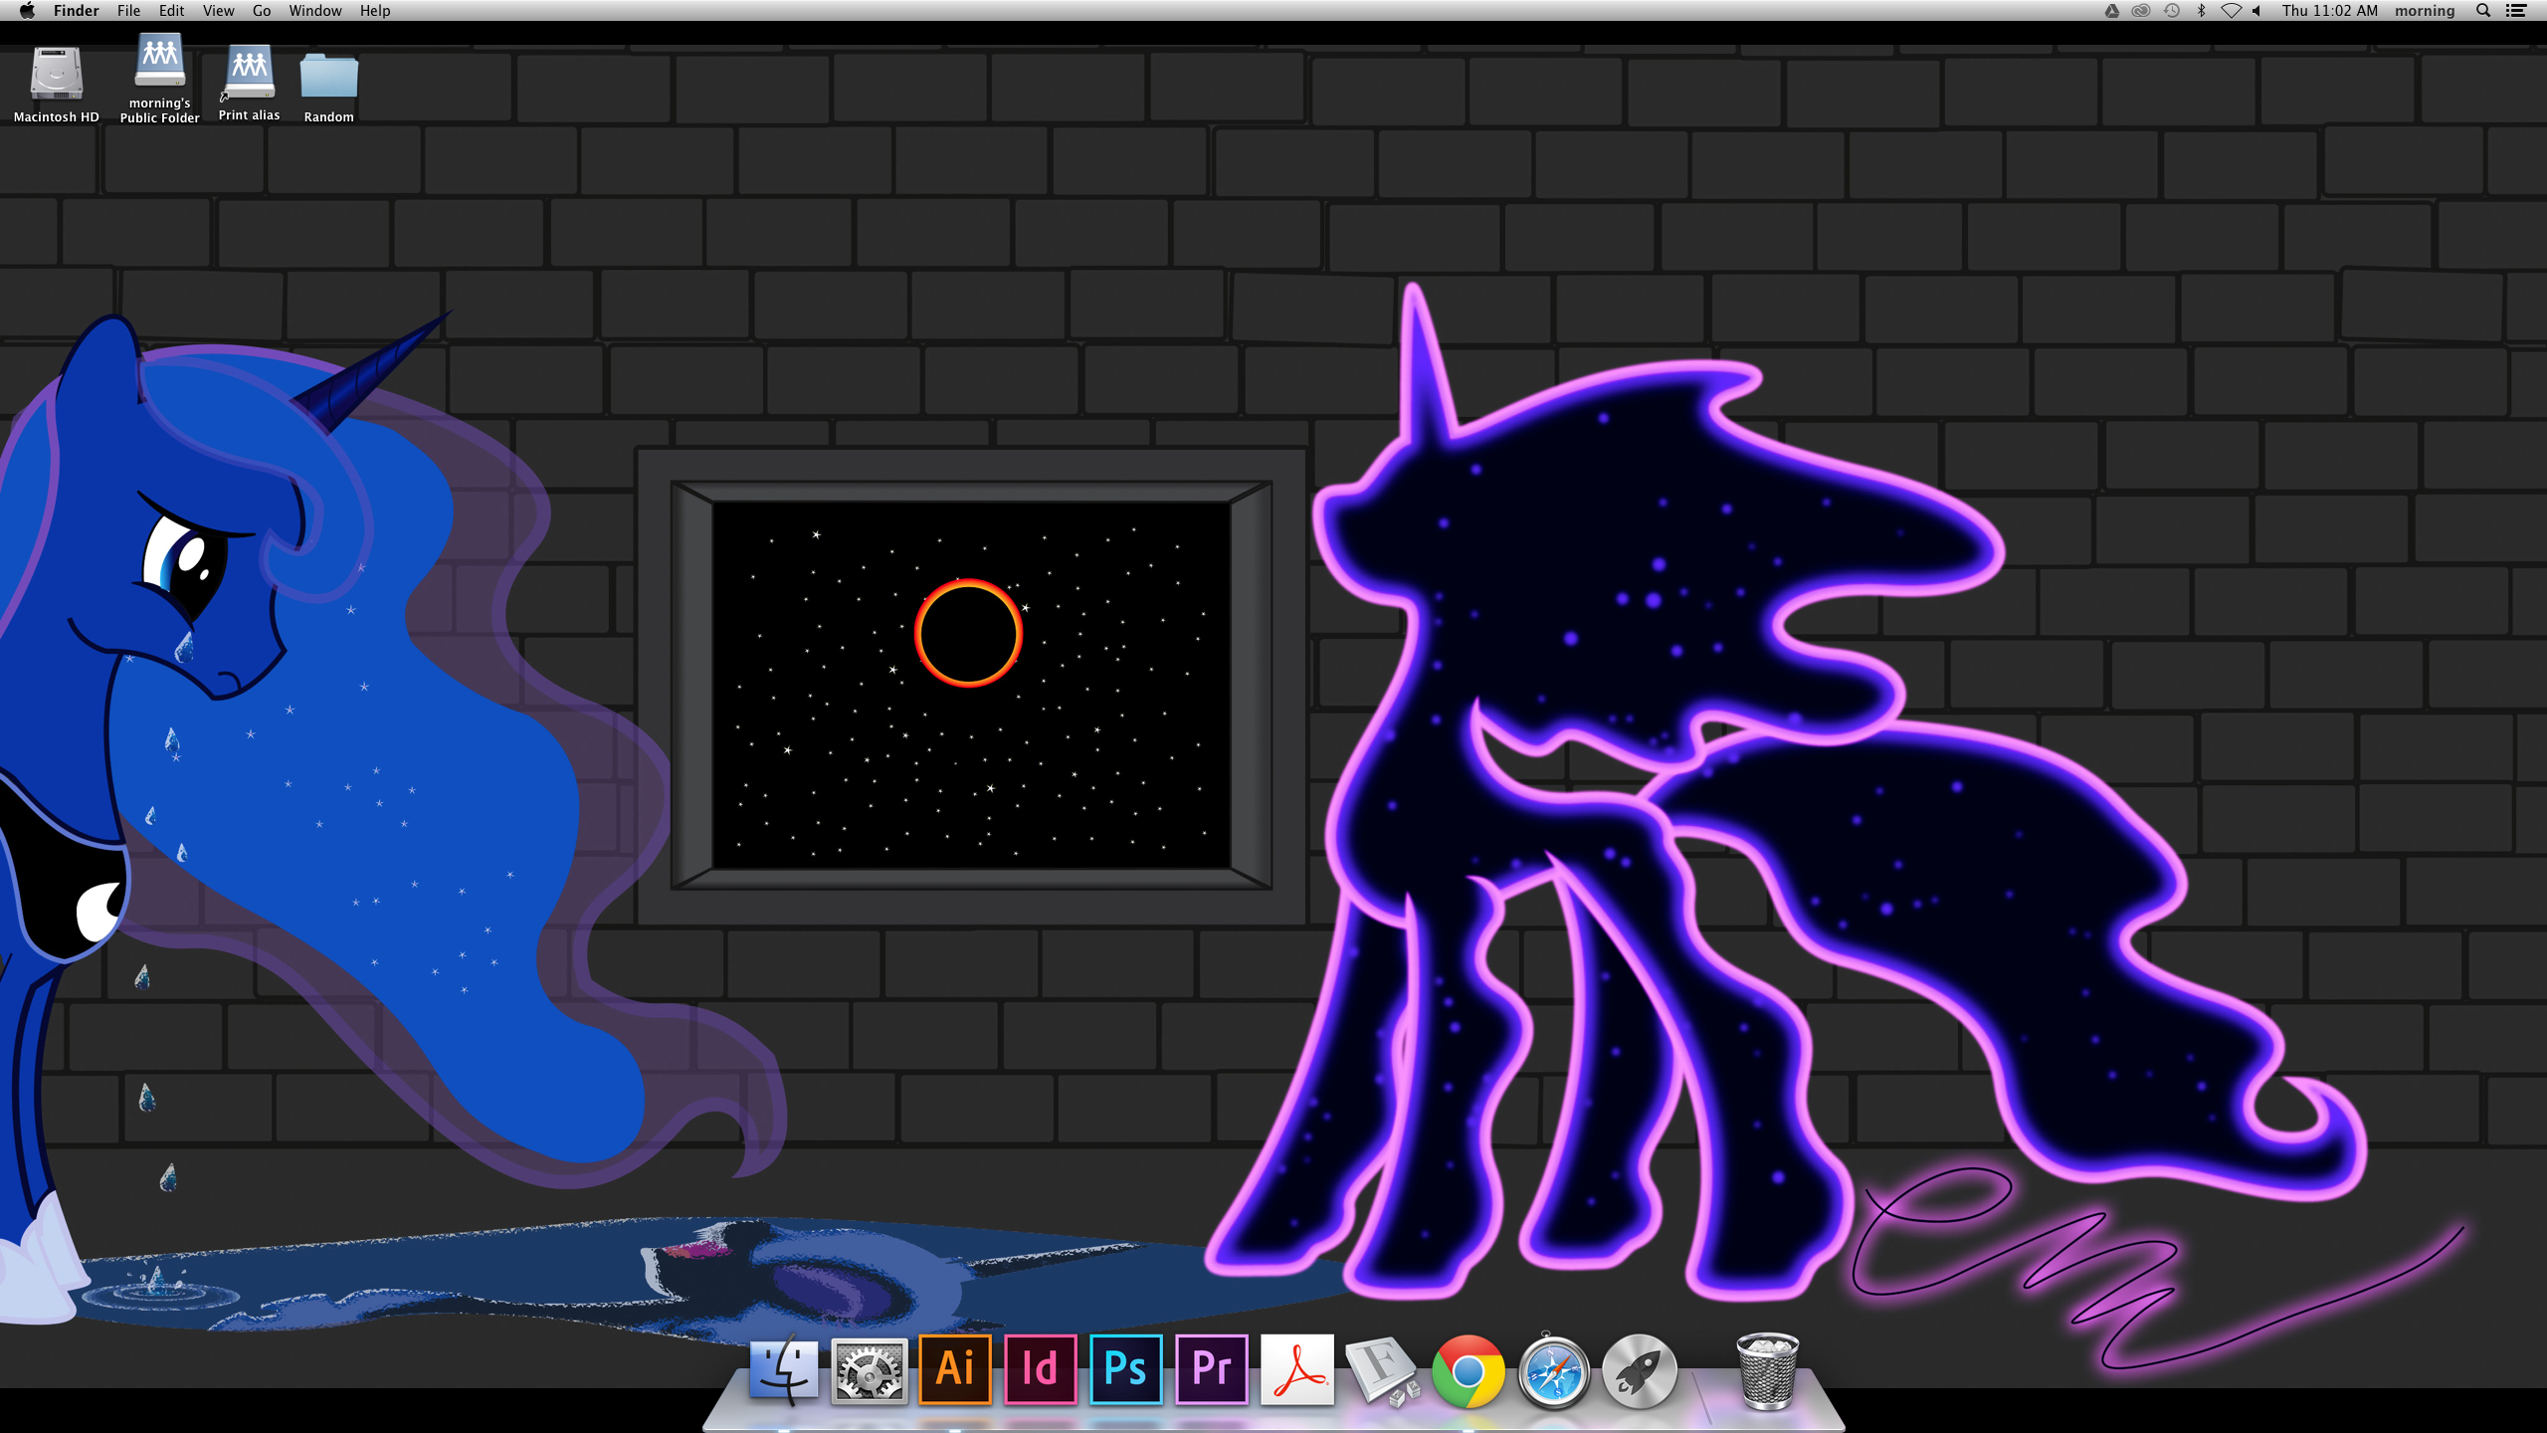Open Finder from the dock
2547x1433 pixels.
[783, 1369]
